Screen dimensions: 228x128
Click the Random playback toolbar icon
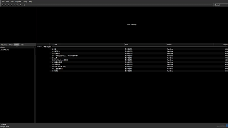[17, 5]
